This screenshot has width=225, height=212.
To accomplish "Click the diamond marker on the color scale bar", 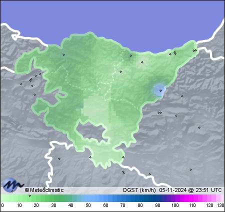I will pyautogui.click(x=29, y=195).
